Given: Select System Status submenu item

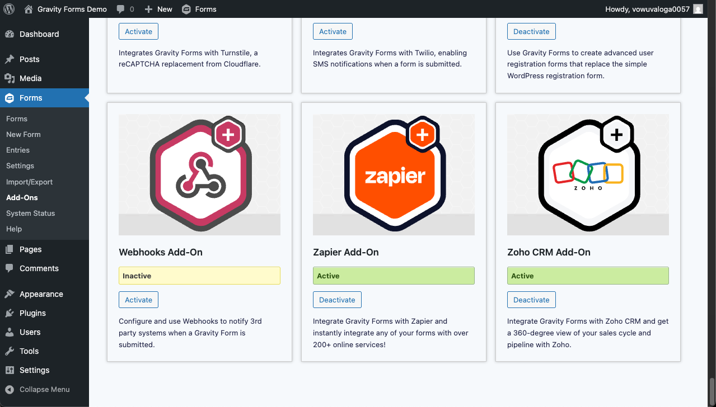Looking at the screenshot, I should [x=31, y=213].
